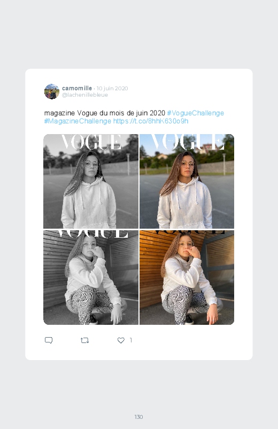Click the date 10 juin 2020
The image size is (278, 429).
[112, 88]
